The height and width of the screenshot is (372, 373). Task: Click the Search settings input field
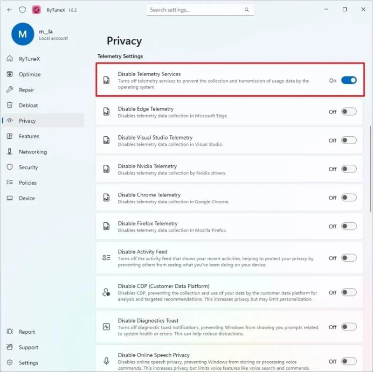[200, 10]
